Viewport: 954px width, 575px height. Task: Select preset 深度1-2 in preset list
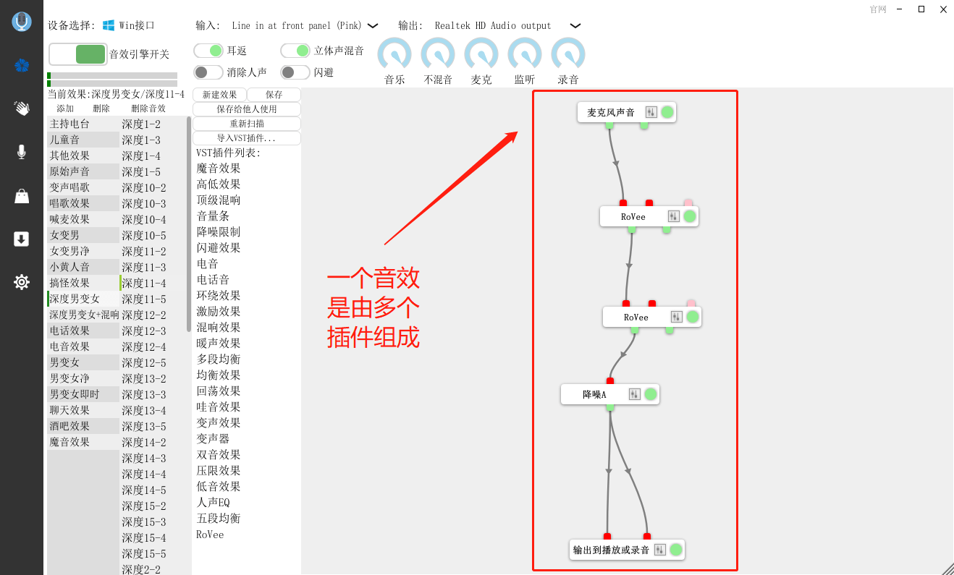point(153,124)
